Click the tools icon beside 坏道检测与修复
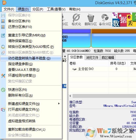136x140 pixels. (x=3, y=76)
